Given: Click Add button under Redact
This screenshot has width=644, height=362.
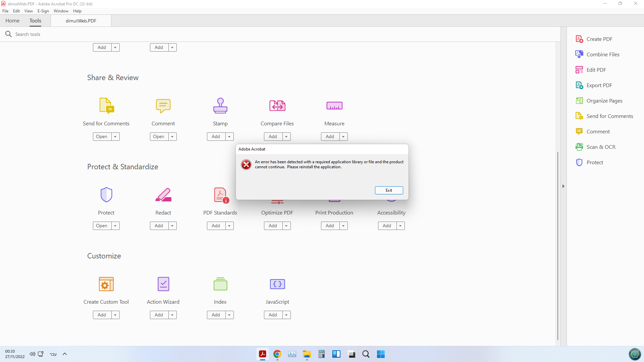Looking at the screenshot, I should [159, 226].
